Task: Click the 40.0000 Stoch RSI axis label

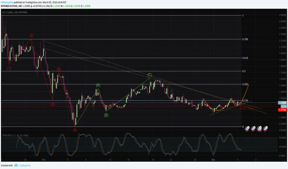Action: [282, 147]
